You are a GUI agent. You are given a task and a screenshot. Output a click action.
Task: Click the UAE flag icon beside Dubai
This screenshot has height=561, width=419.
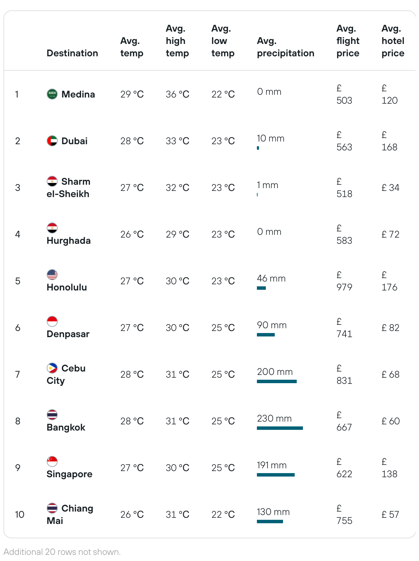tap(52, 141)
